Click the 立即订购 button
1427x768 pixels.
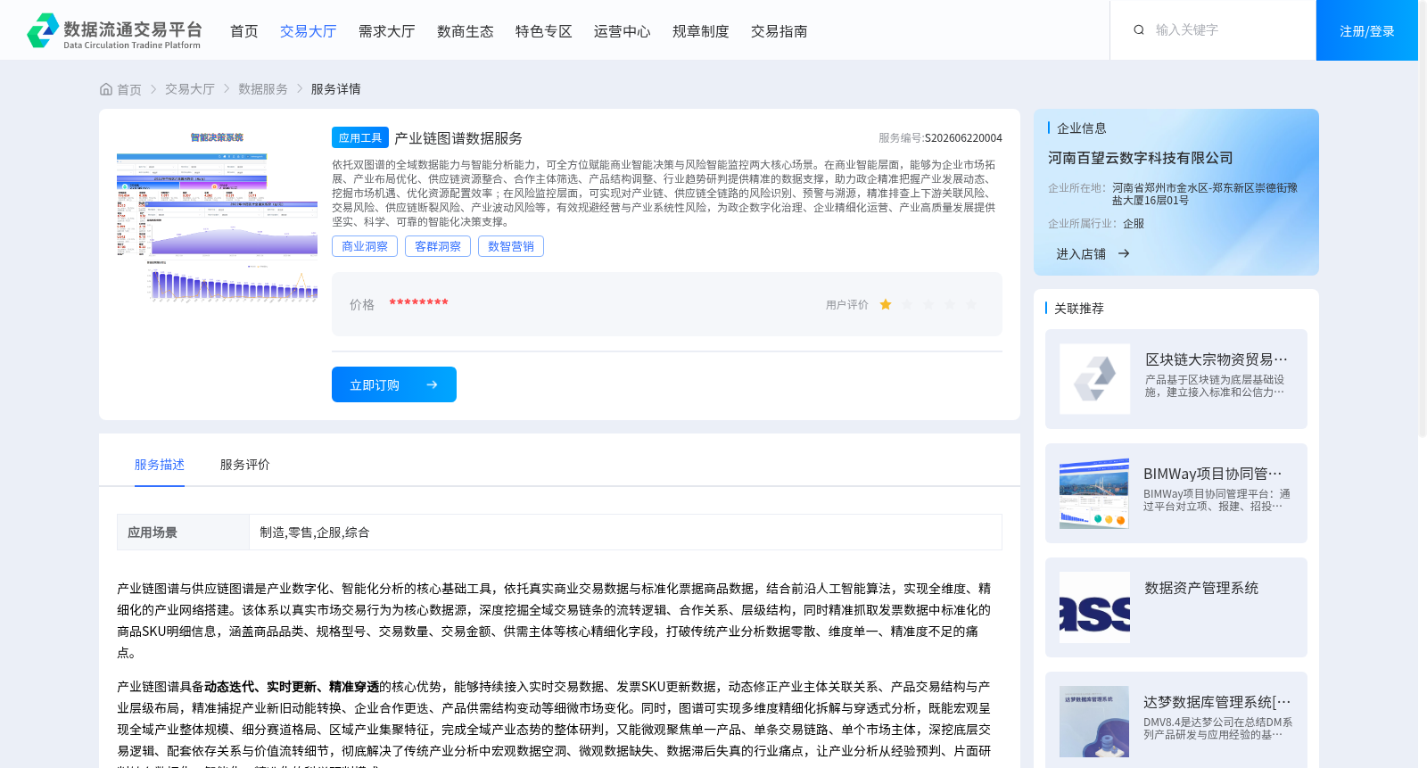[394, 384]
